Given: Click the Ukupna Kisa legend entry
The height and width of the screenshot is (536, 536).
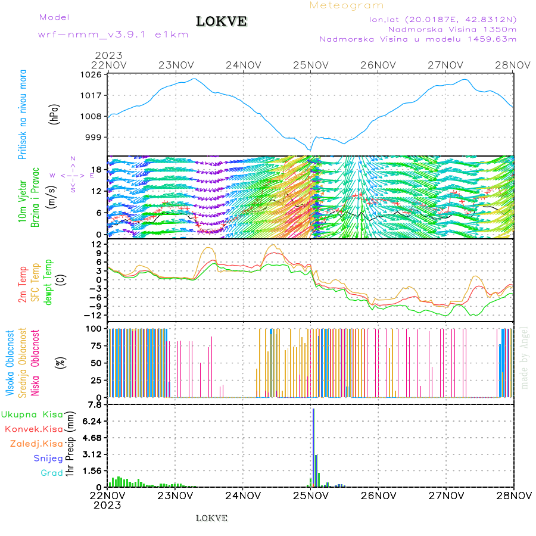Looking at the screenshot, I should pos(32,415).
